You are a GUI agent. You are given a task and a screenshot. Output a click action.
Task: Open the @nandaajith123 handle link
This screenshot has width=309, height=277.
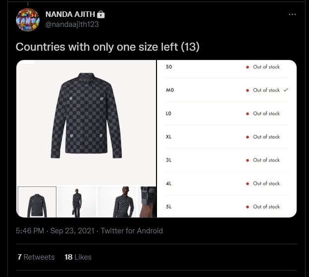[74, 24]
